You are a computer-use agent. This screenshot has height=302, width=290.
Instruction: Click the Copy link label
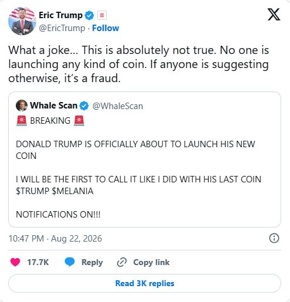coord(151,262)
